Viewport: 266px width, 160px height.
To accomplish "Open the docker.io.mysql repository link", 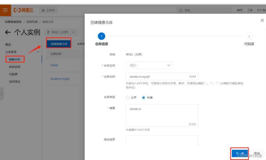I will [x=60, y=79].
